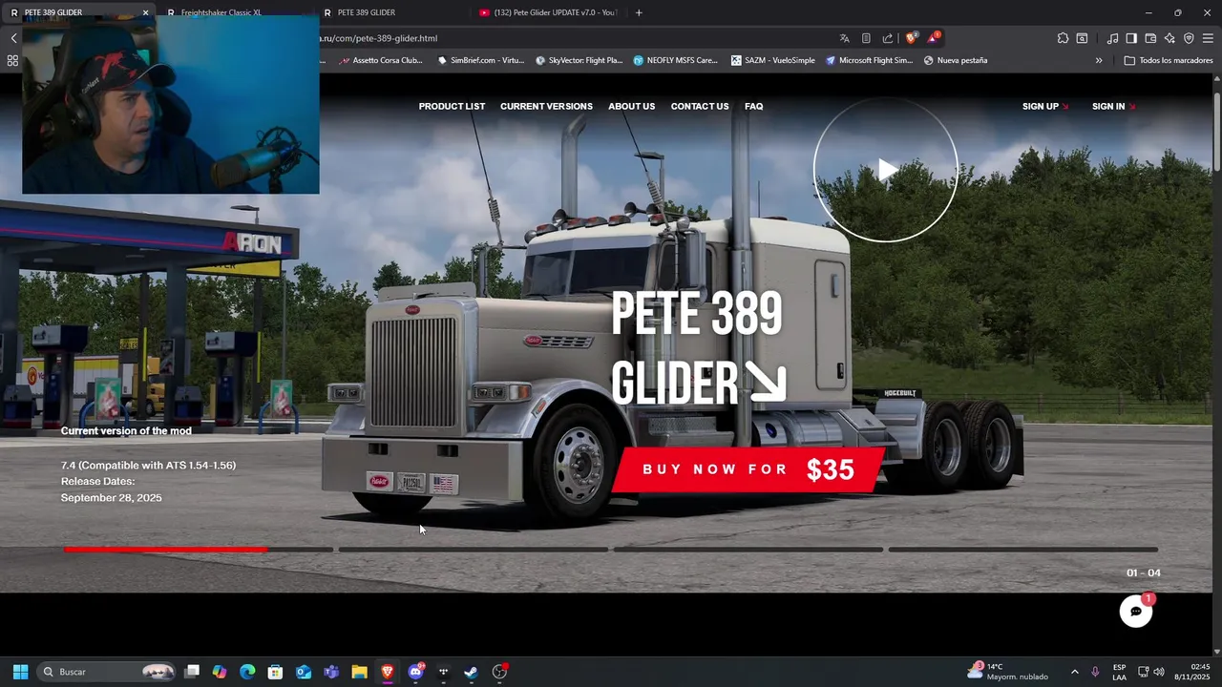Open the browser hamburger menu
This screenshot has height=687, width=1222.
[1208, 38]
